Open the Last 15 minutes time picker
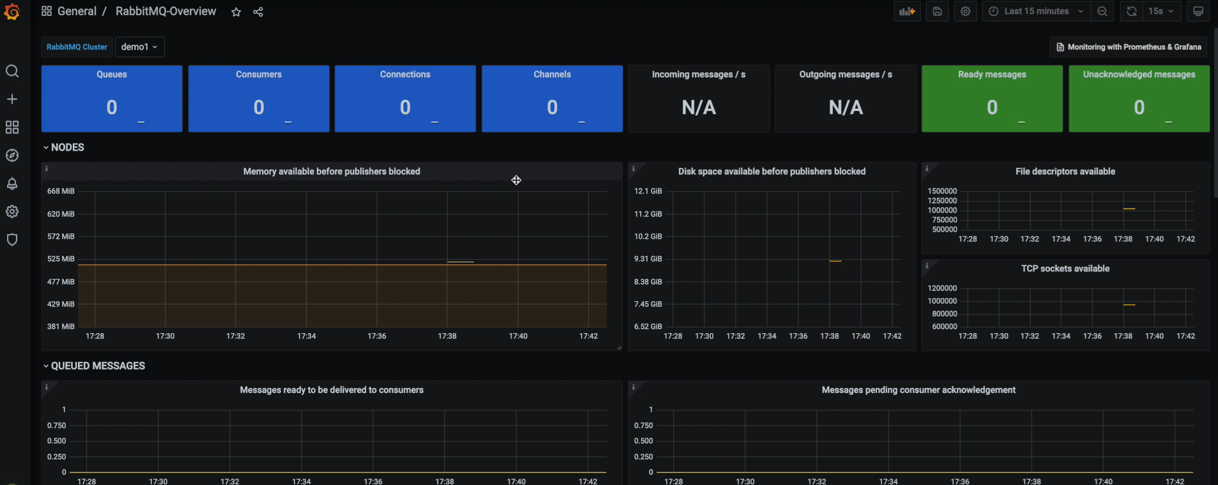 [x=1035, y=11]
